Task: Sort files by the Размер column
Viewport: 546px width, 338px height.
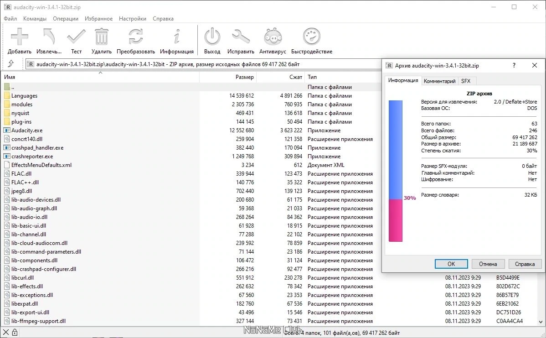Action: [x=228, y=77]
